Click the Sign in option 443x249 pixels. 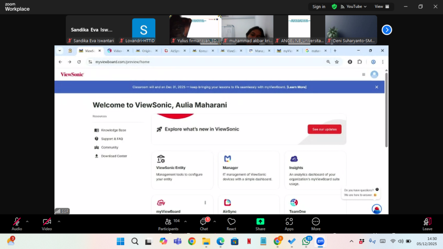click(319, 6)
